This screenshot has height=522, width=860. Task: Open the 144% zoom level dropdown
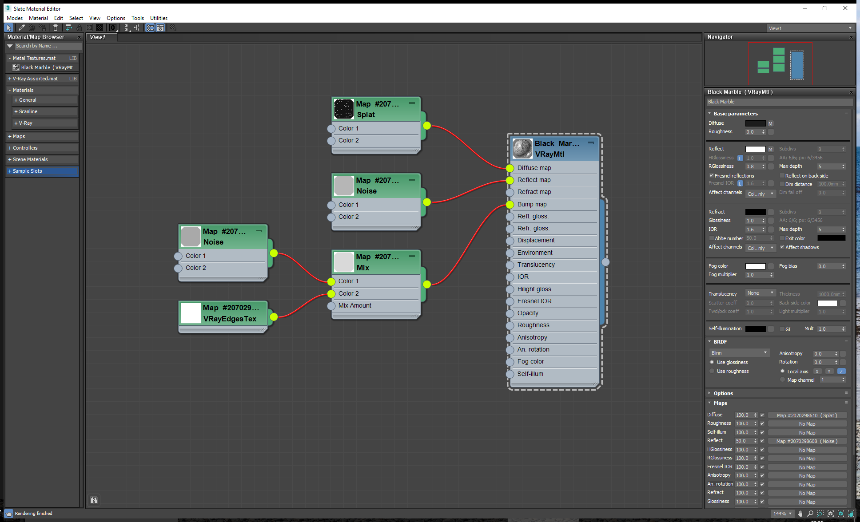(x=782, y=514)
